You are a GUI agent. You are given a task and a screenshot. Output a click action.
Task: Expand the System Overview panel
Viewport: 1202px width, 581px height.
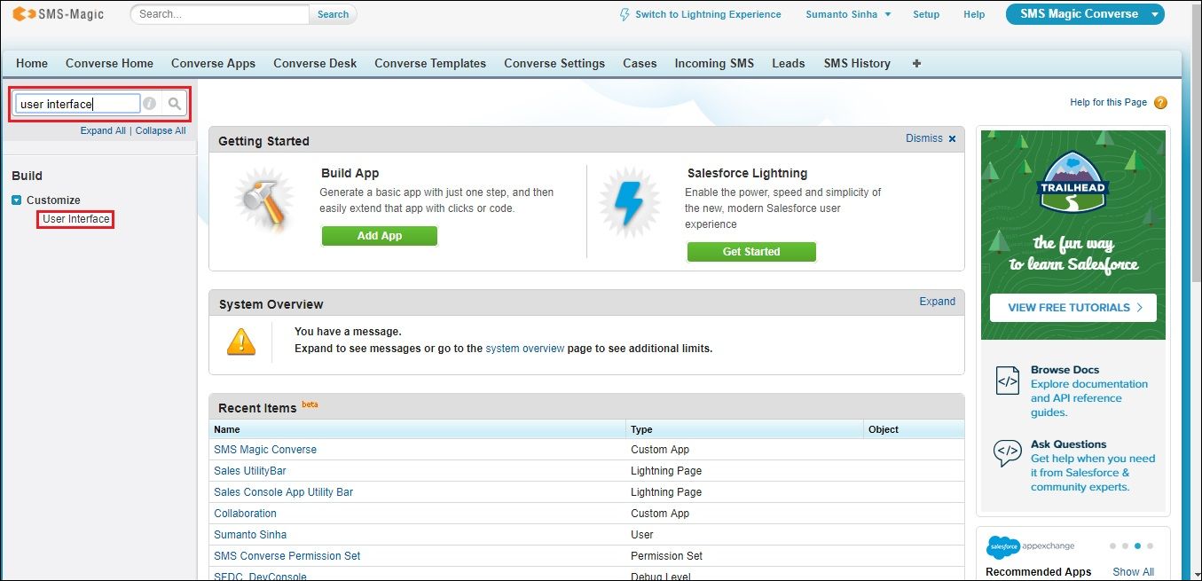pyautogui.click(x=937, y=302)
